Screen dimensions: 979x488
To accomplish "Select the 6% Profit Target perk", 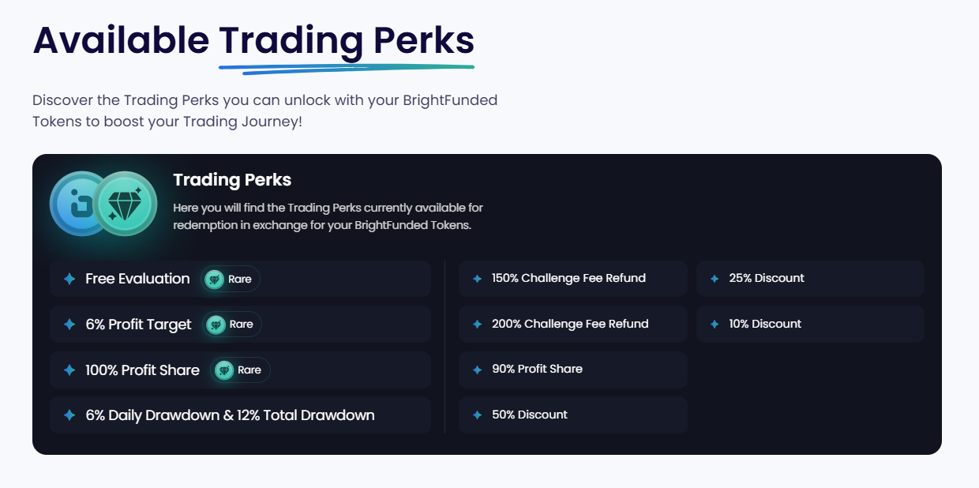I will coord(138,325).
